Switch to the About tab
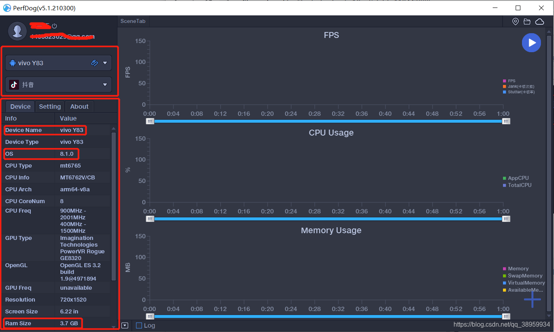The image size is (554, 332). pyautogui.click(x=79, y=106)
